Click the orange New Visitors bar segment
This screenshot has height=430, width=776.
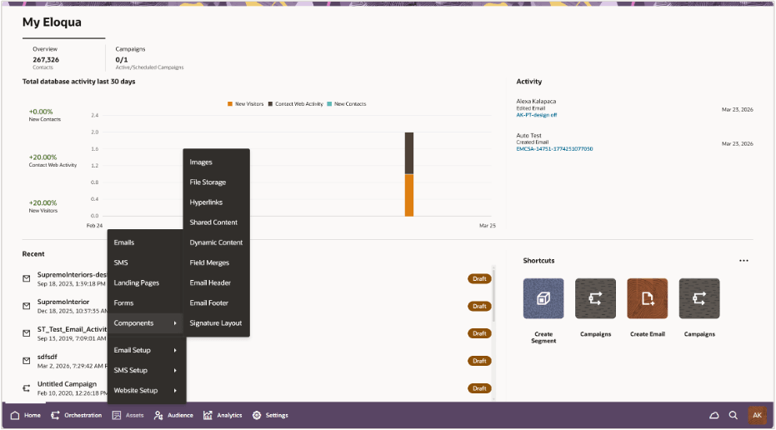click(408, 195)
